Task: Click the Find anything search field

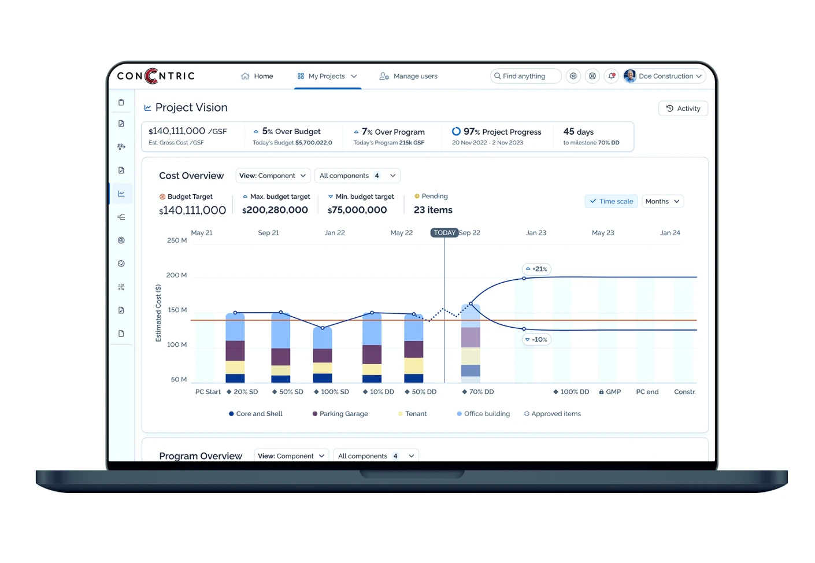Action: (525, 76)
